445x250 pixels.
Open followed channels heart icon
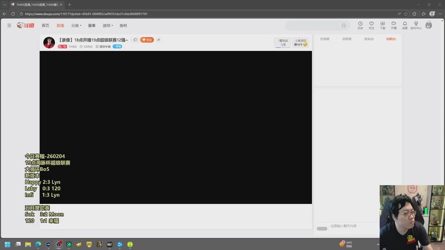click(371, 25)
